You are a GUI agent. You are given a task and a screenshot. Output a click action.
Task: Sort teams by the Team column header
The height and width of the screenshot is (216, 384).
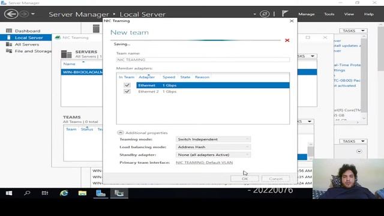71,129
